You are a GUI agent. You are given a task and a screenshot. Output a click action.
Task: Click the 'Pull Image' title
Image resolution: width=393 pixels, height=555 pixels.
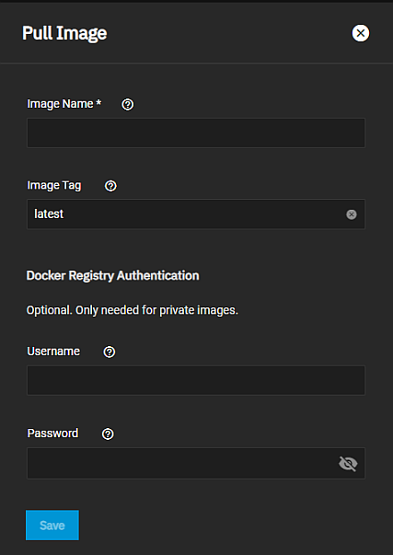click(x=64, y=34)
